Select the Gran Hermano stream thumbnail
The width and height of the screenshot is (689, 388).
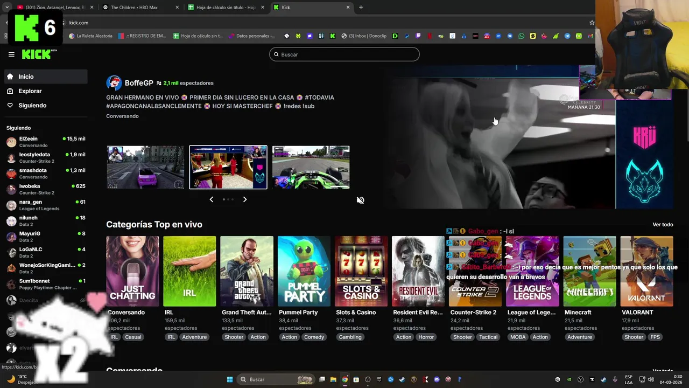(x=228, y=167)
